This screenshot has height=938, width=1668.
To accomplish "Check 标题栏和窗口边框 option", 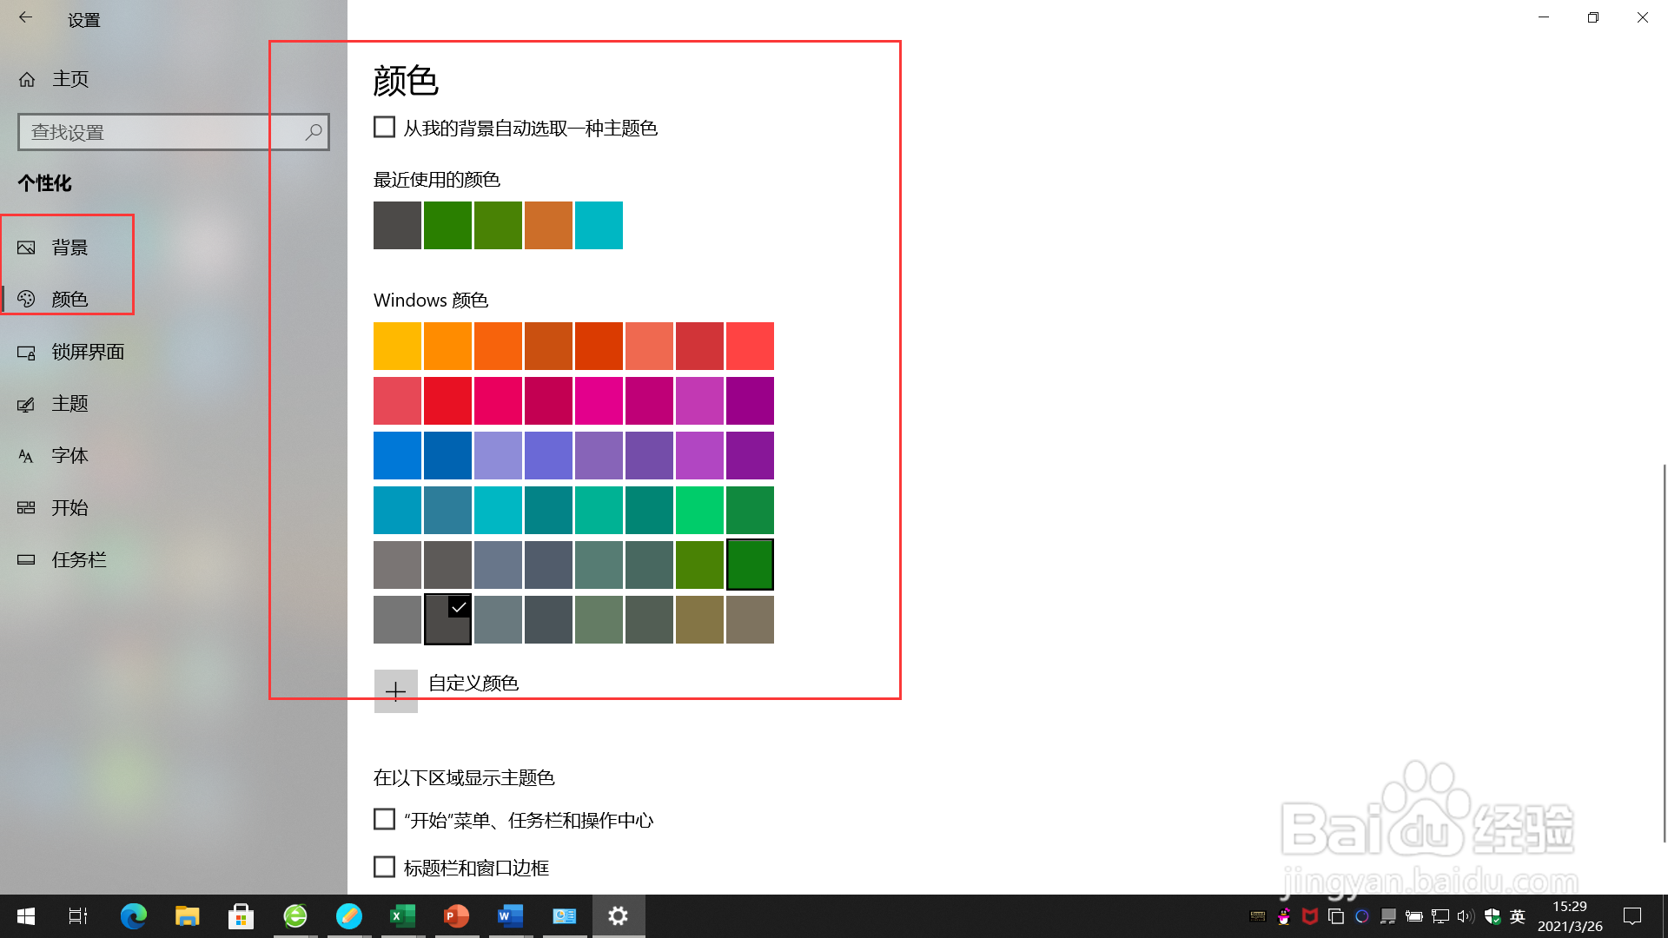I will click(384, 866).
